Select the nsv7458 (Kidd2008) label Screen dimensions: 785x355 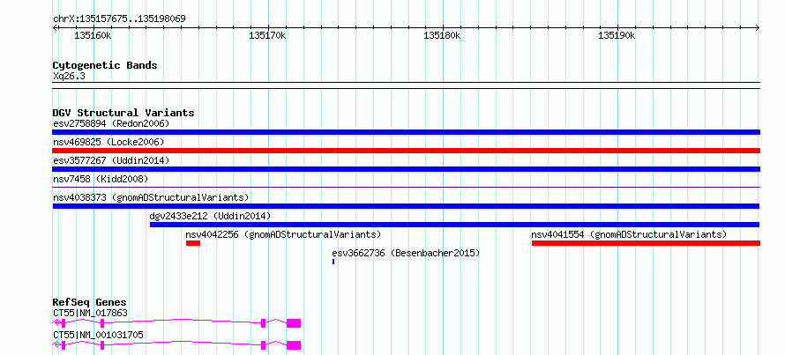pos(101,179)
